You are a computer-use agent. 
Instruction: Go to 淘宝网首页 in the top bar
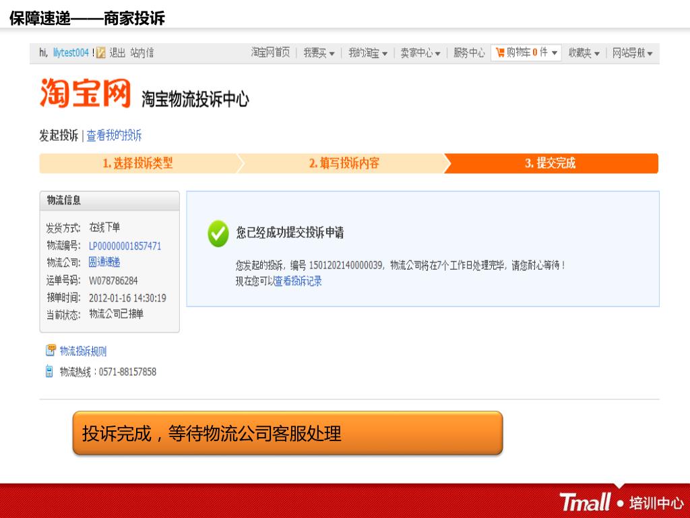tap(271, 53)
